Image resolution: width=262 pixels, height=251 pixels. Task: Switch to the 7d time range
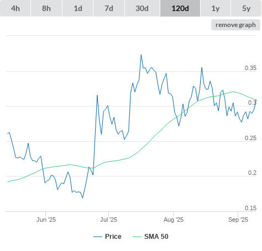click(x=109, y=8)
